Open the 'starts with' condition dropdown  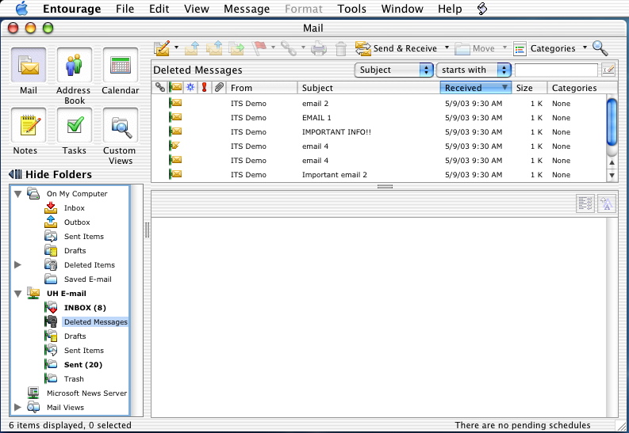tap(474, 70)
